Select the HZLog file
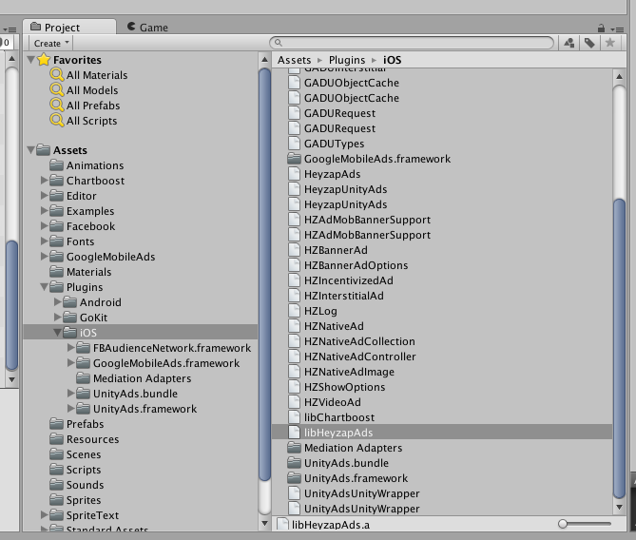 pyautogui.click(x=320, y=311)
